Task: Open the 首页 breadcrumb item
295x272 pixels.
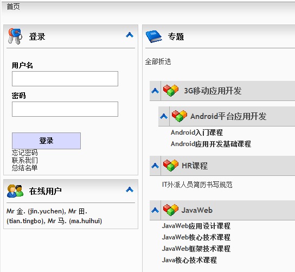Action: click(13, 7)
